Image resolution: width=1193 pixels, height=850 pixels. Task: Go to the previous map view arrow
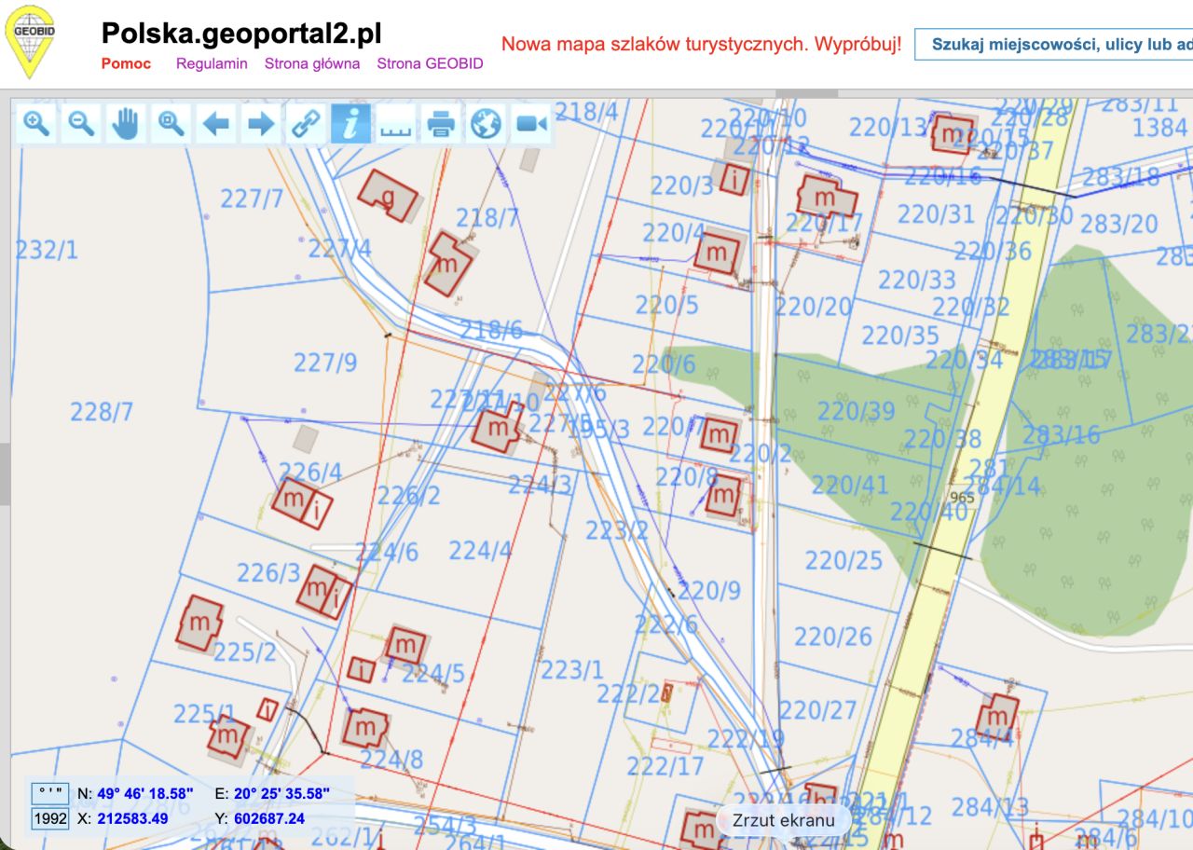[215, 123]
